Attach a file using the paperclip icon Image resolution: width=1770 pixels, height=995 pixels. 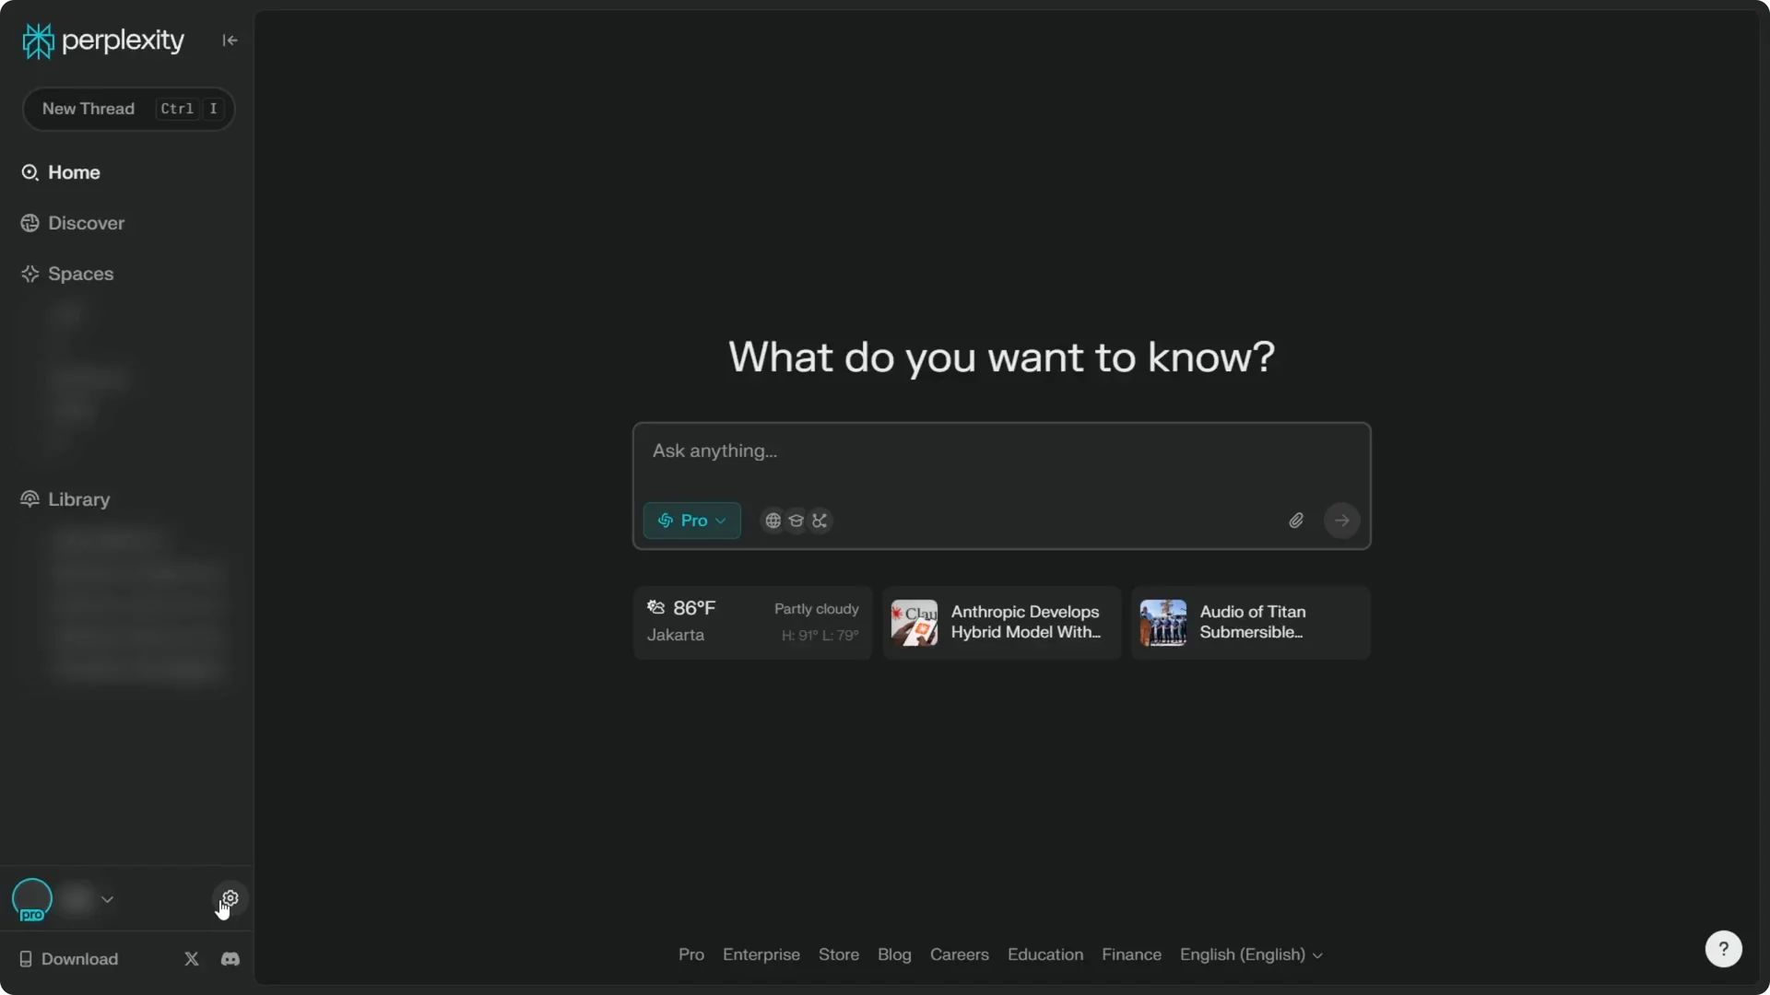coord(1295,521)
